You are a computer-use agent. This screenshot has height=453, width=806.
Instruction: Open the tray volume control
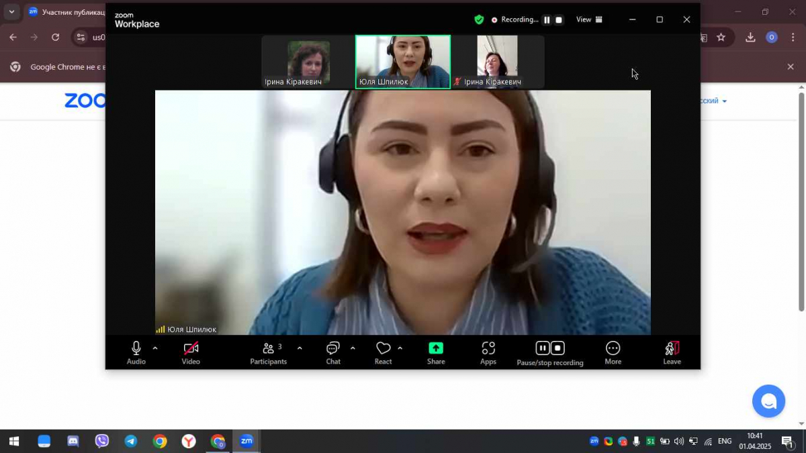tap(679, 441)
